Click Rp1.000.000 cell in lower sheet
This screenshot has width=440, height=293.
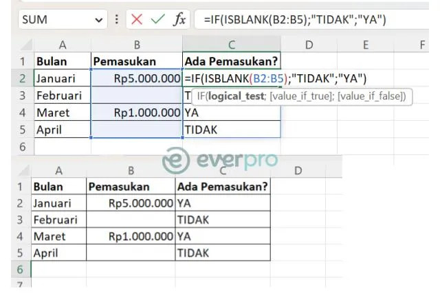(131, 237)
